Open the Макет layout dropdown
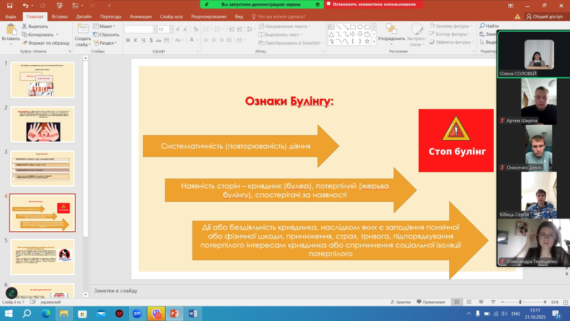The height and width of the screenshot is (321, 570). click(x=104, y=26)
